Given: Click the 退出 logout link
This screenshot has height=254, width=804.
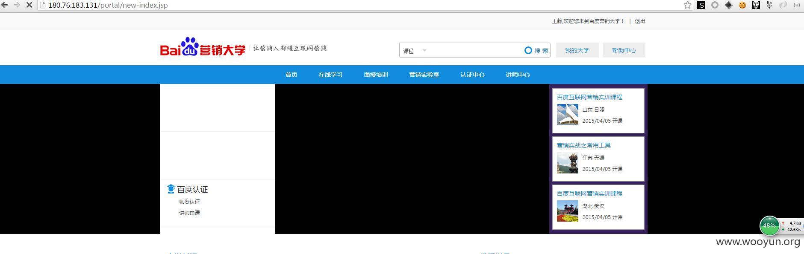Looking at the screenshot, I should pyautogui.click(x=640, y=21).
